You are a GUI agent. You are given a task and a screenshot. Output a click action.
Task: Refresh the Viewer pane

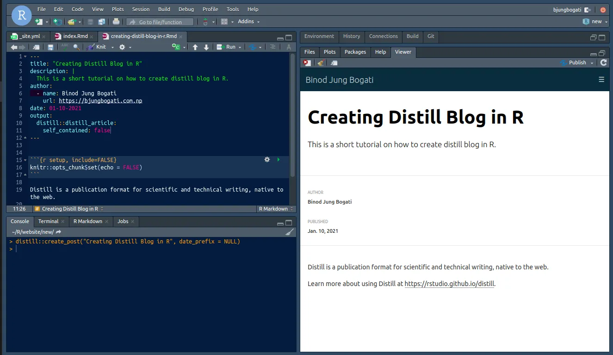pyautogui.click(x=603, y=62)
